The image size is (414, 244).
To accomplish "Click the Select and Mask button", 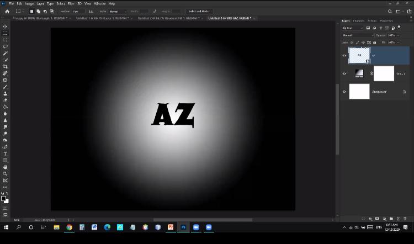I will coord(199,11).
